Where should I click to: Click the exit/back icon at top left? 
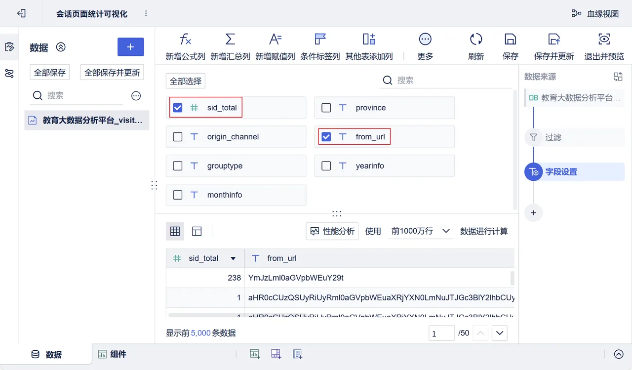(x=21, y=13)
